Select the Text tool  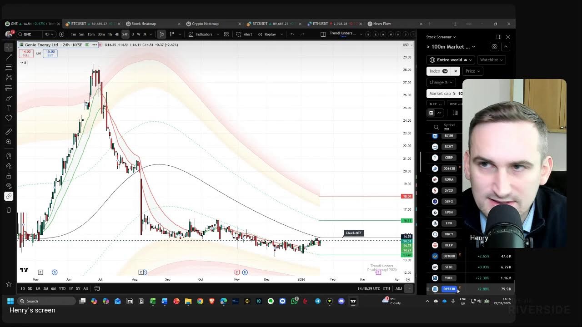click(9, 108)
